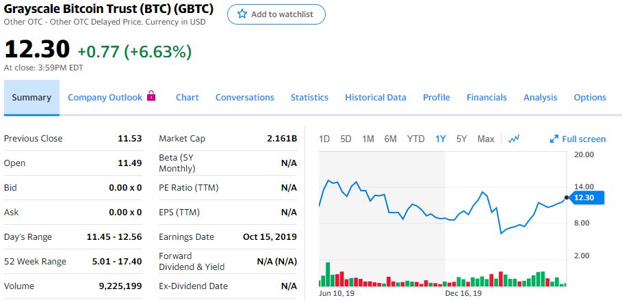Select the 6M chart range
The image size is (622, 300).
click(390, 139)
